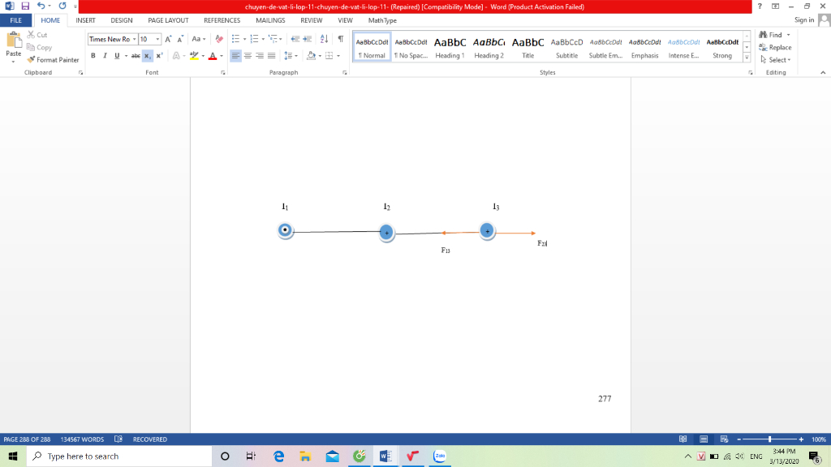This screenshot has width=831, height=467.
Task: Switch to the DESIGN tab
Action: 122,20
